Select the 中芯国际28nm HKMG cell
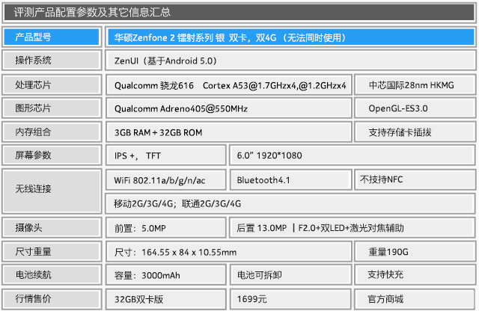 pyautogui.click(x=415, y=85)
